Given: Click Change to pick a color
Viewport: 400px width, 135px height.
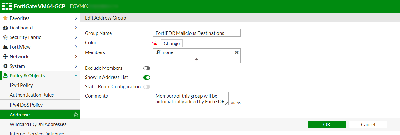Looking at the screenshot, I should pyautogui.click(x=172, y=44).
